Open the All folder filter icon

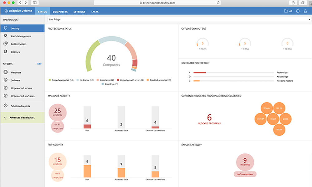[286, 11]
